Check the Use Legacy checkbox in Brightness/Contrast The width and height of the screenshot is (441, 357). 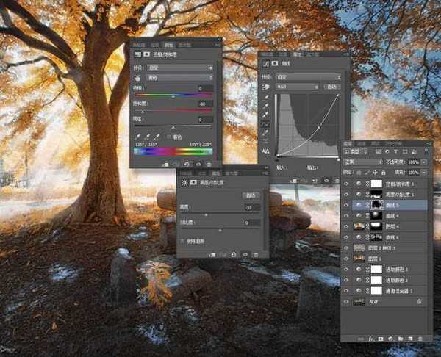click(182, 241)
